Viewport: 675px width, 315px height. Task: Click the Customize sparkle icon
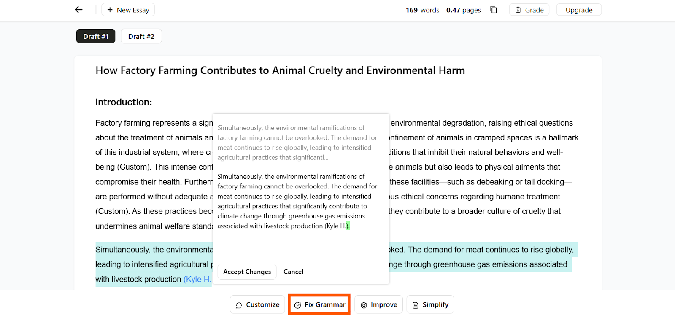tap(239, 305)
